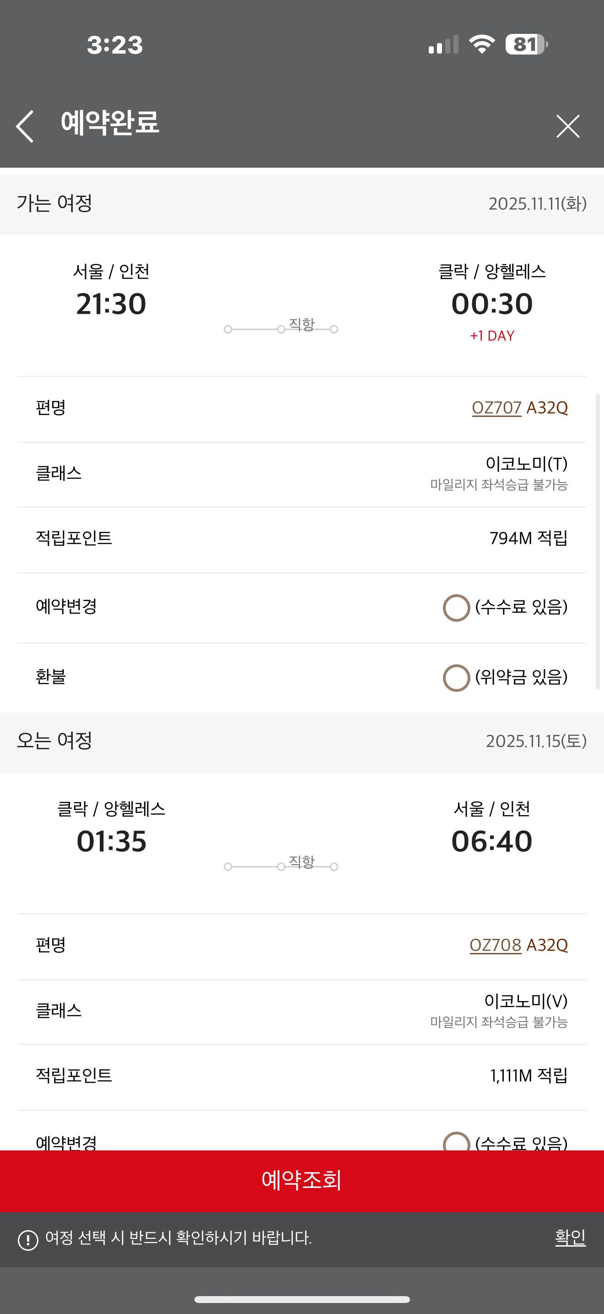The width and height of the screenshot is (604, 1314).
Task: Tap the 794M 적립 points row
Action: pyautogui.click(x=302, y=539)
